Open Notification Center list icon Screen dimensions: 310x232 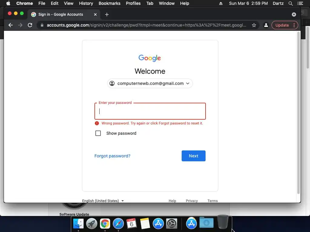[300, 3]
